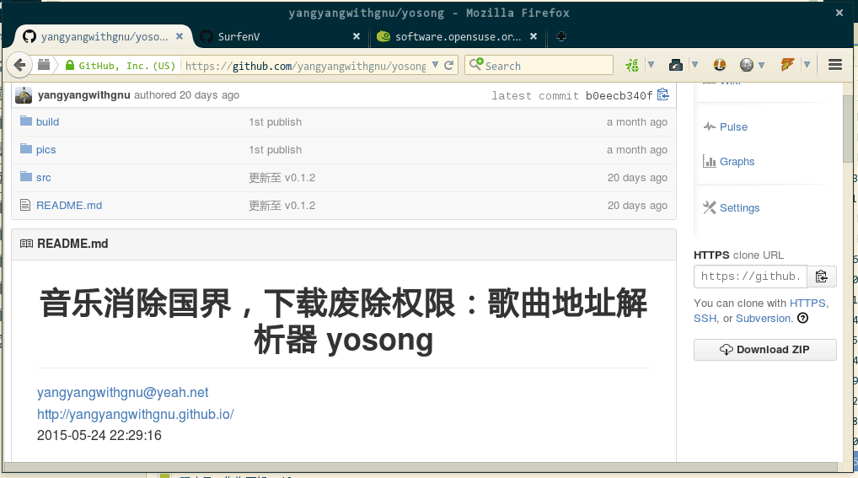Close the software.opensuse.org tab

pyautogui.click(x=534, y=36)
